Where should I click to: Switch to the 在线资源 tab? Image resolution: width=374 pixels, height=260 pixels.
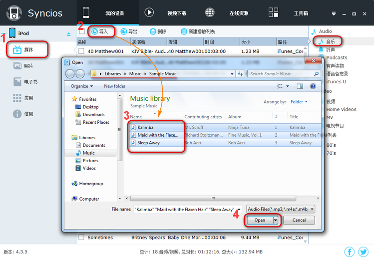point(239,13)
